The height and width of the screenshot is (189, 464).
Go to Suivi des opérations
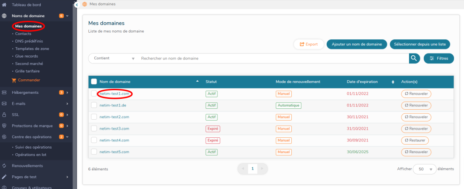33,147
